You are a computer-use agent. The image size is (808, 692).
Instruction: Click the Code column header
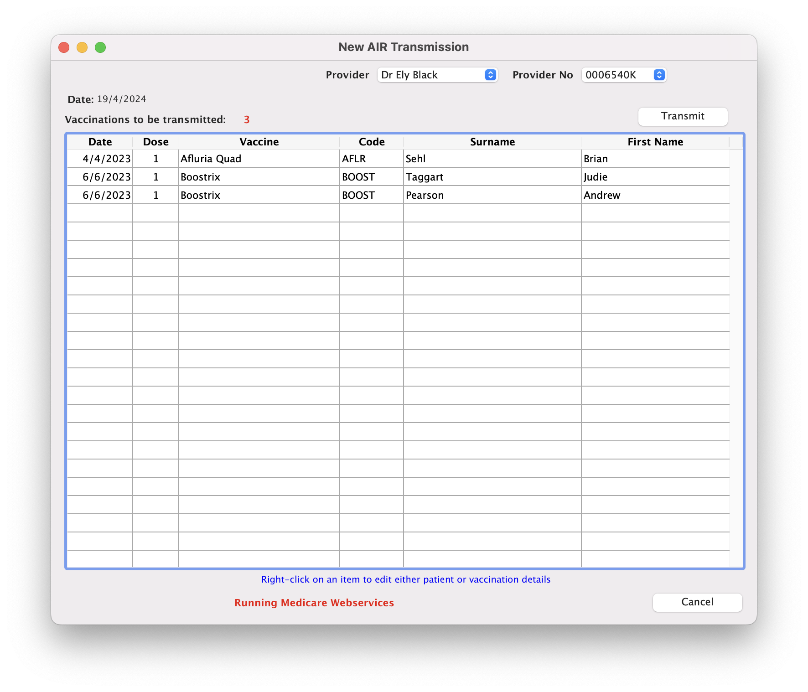point(372,142)
